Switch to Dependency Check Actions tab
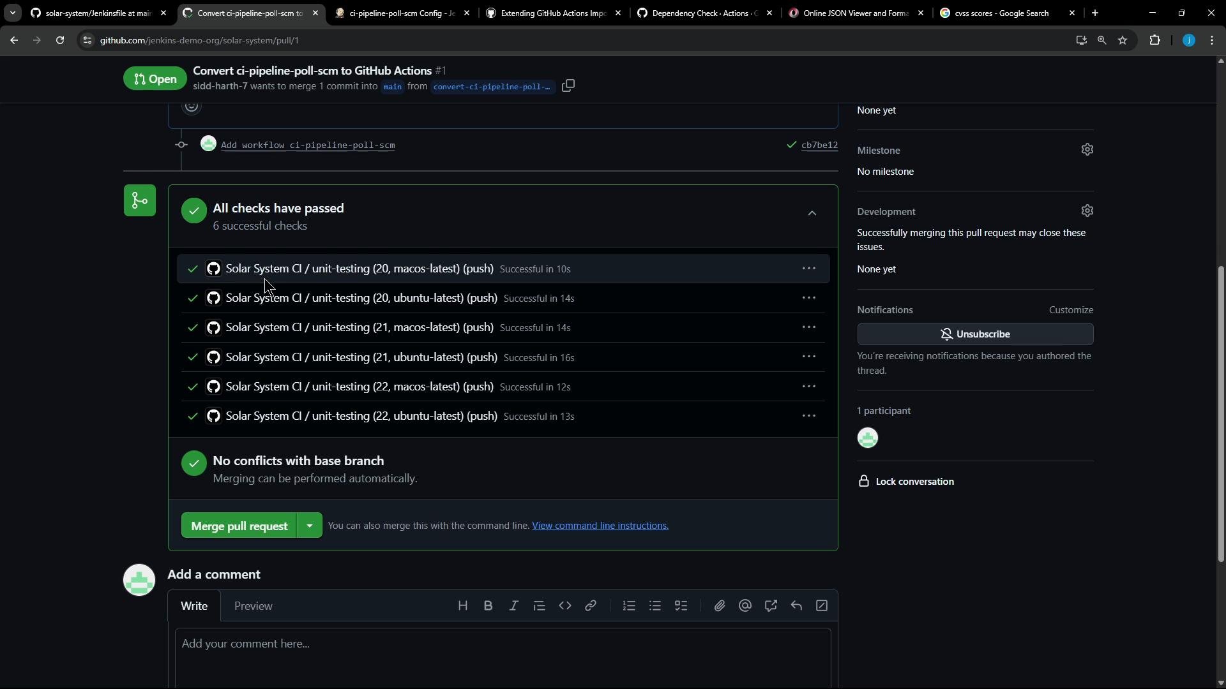The width and height of the screenshot is (1226, 689). (705, 13)
